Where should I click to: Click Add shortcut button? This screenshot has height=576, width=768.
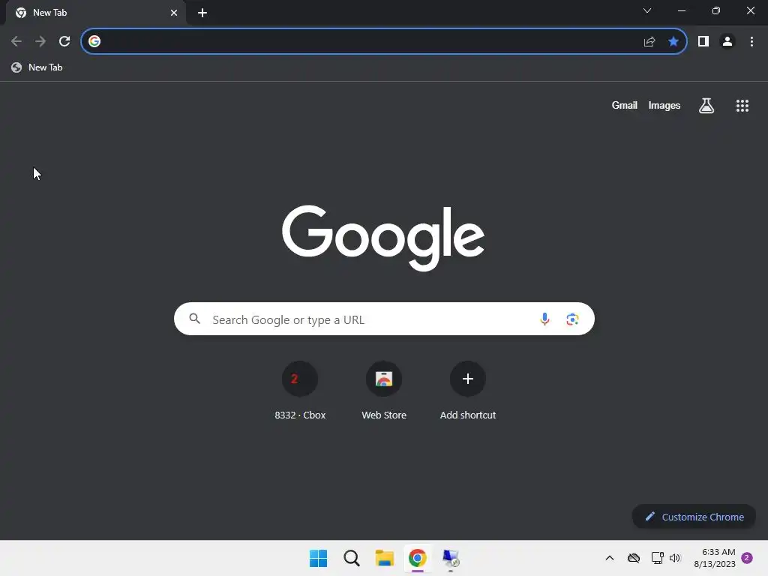(x=468, y=391)
